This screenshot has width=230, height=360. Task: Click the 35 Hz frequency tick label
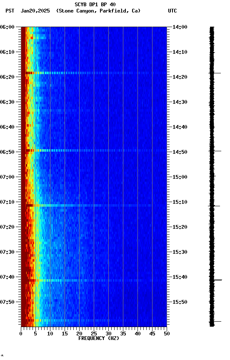[x=123, y=334]
